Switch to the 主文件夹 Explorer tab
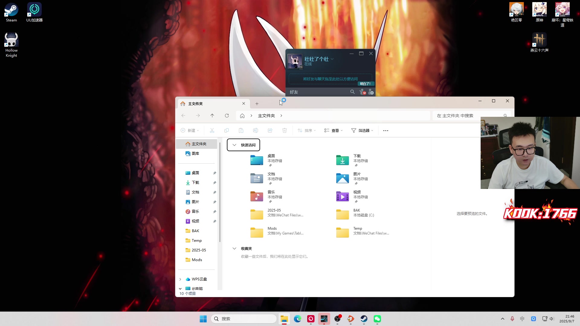 [213, 104]
